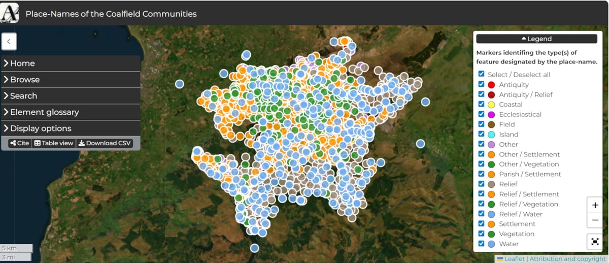Click the green Vegetation legend marker
Screen dimensions: 609x264
pos(491,234)
